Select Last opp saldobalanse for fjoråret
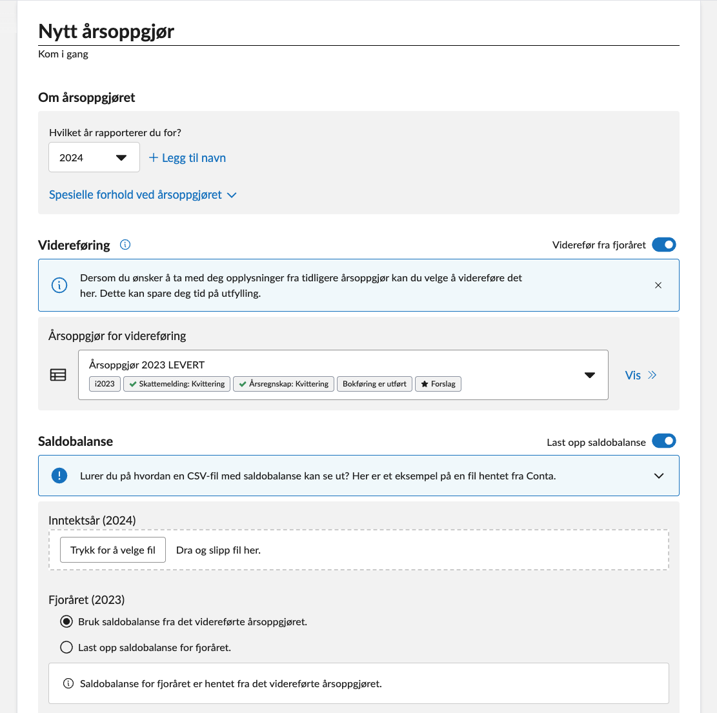The height and width of the screenshot is (713, 717). point(66,647)
